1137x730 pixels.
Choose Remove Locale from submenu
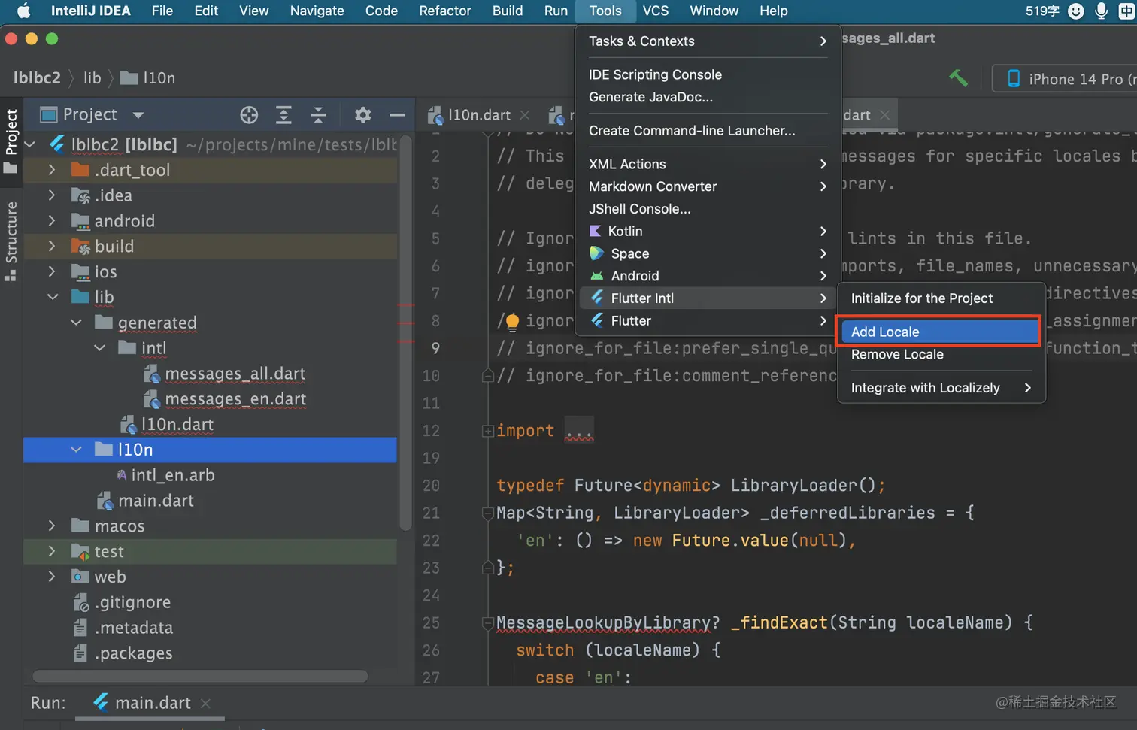click(x=897, y=355)
